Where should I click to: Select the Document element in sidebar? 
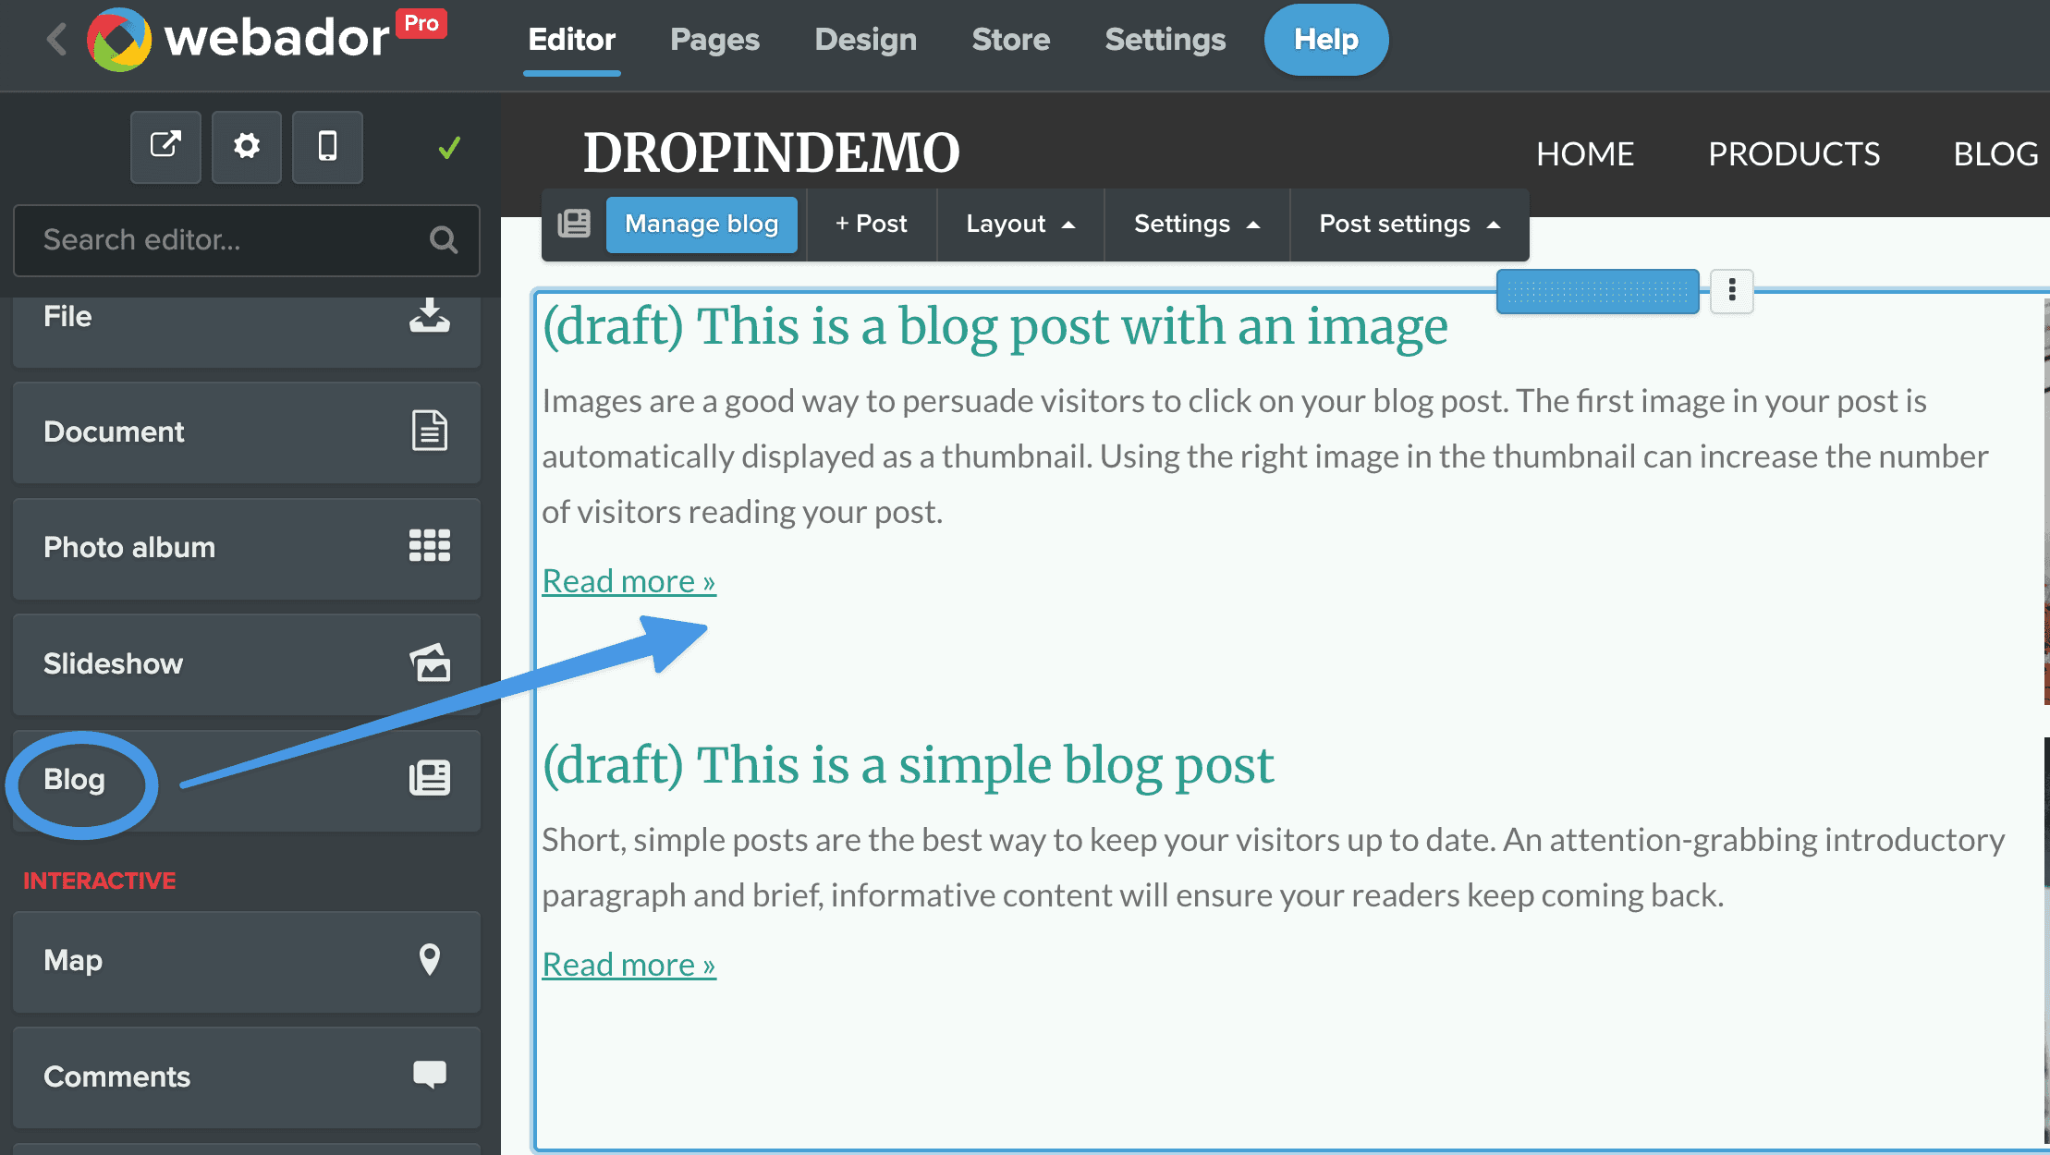[247, 432]
